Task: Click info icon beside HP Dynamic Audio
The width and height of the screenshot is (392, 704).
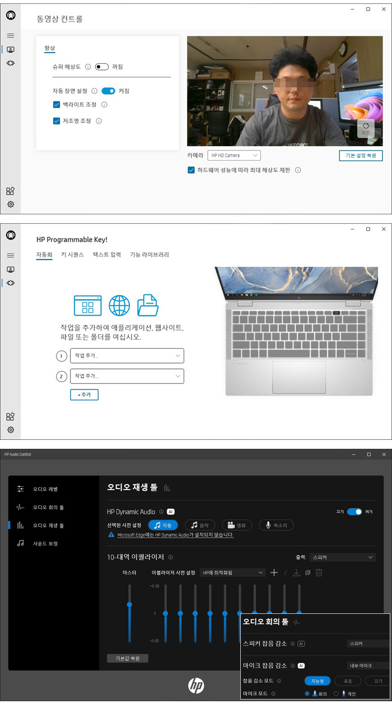Action: (x=161, y=511)
